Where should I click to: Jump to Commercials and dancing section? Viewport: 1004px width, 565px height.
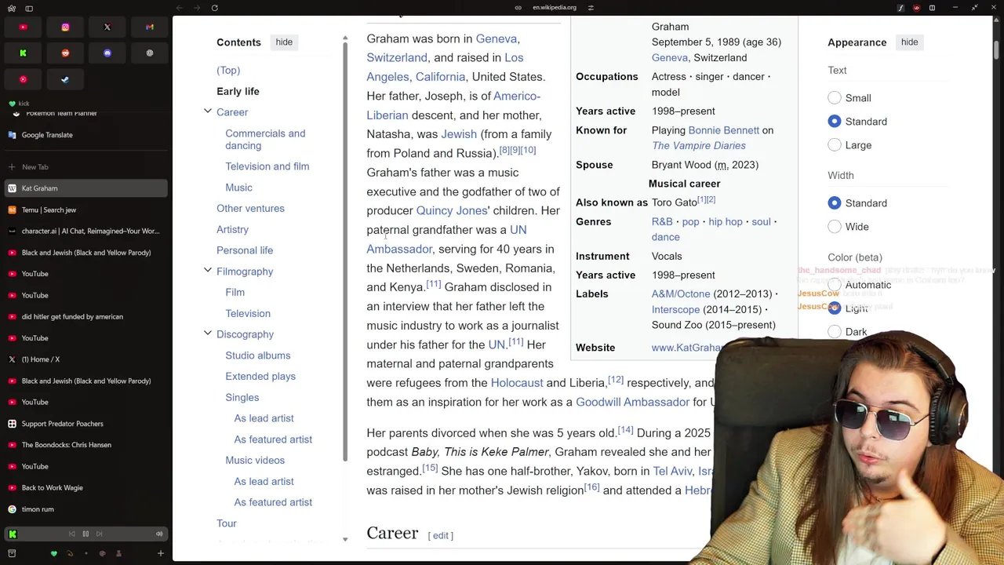click(x=265, y=139)
